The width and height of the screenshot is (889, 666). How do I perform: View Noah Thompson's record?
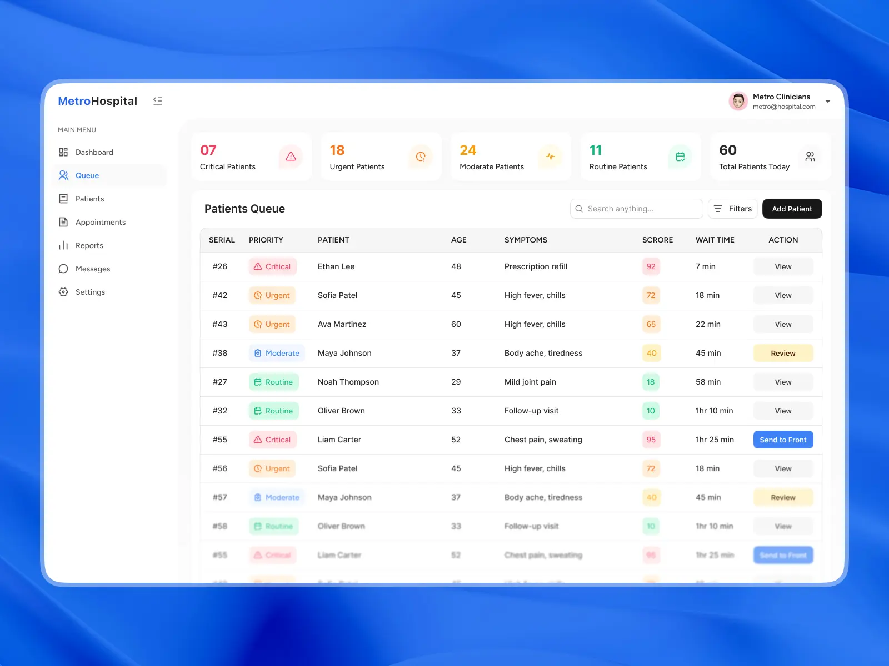tap(783, 382)
